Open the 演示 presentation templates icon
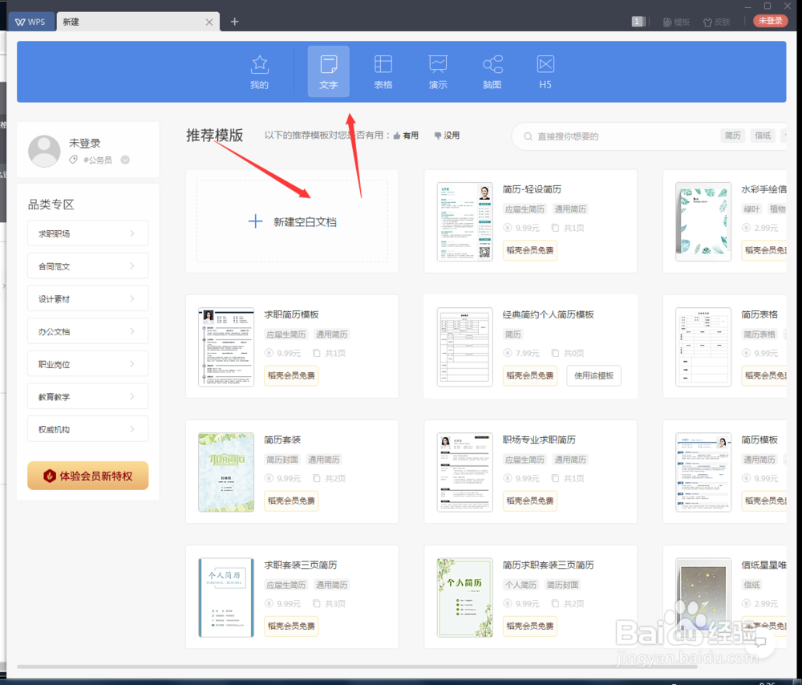The image size is (802, 685). pos(438,71)
